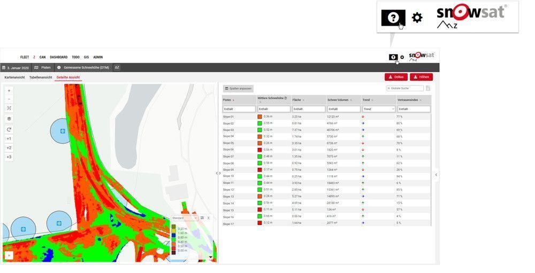This screenshot has height=273, width=535.
Task: Switch to the Tabellenansicht tab
Action: [41, 77]
